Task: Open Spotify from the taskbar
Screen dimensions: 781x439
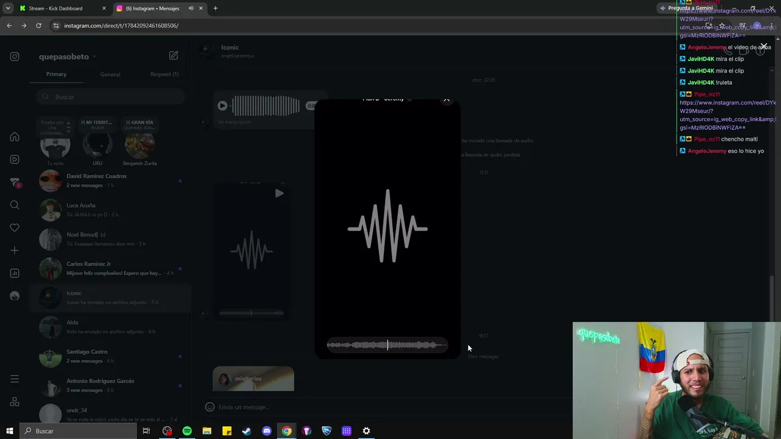Action: coord(187,431)
